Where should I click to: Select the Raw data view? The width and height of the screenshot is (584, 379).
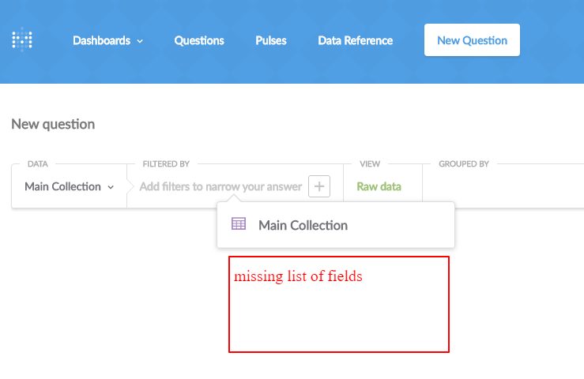tap(379, 186)
